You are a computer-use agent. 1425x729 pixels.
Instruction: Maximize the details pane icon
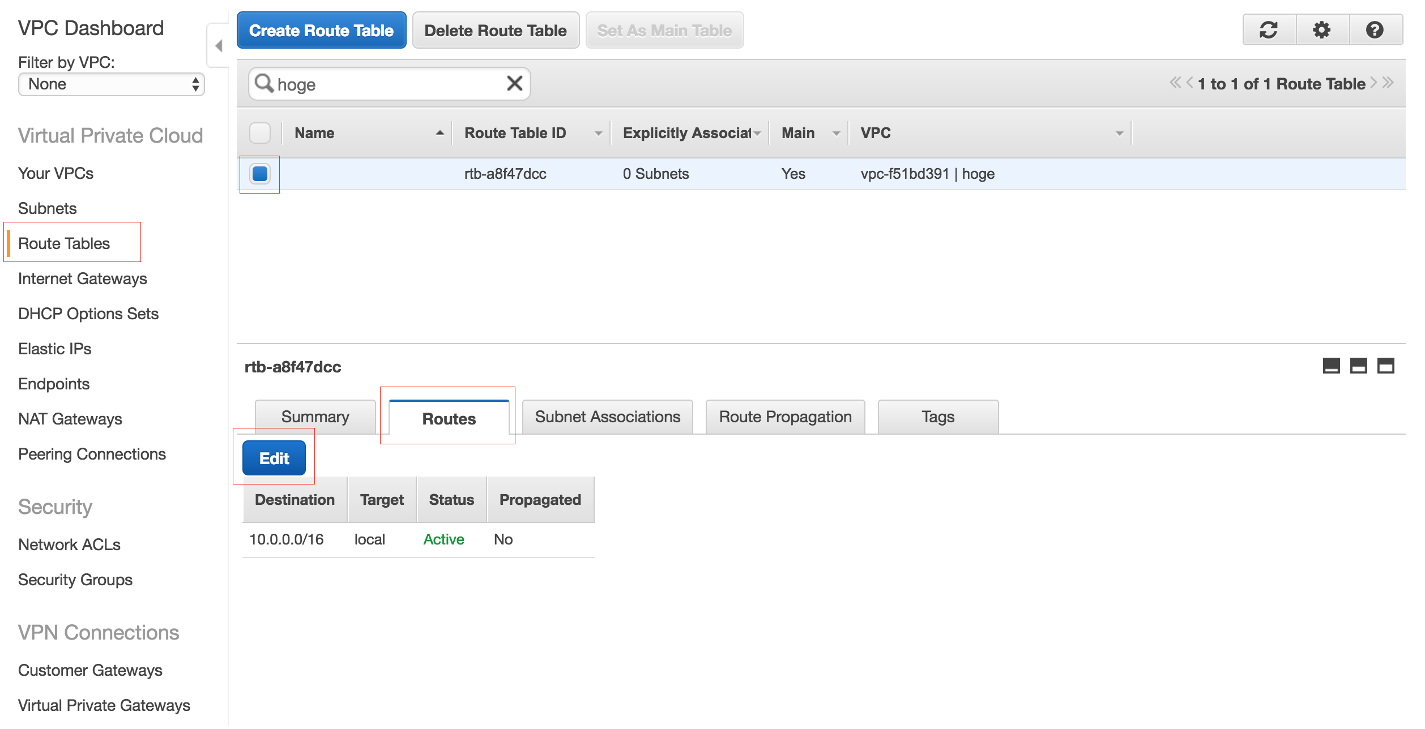click(1385, 366)
